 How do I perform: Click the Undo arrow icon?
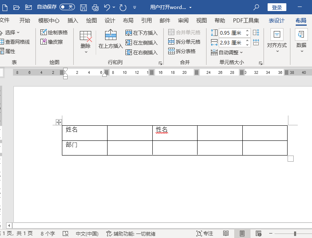(107, 8)
